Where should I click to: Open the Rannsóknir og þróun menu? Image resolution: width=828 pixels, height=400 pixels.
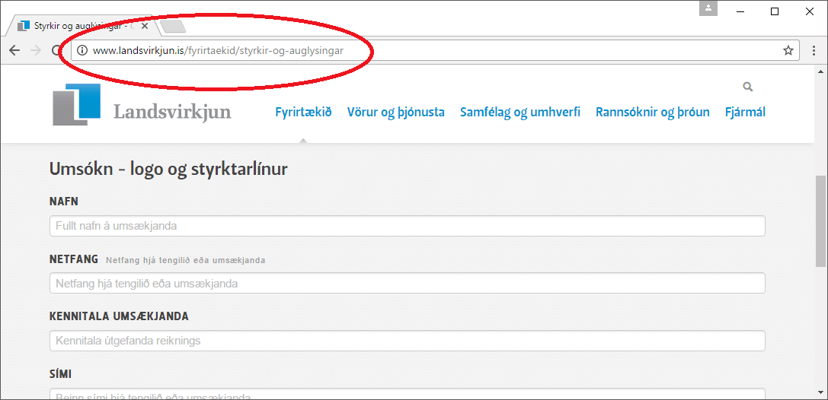coord(653,113)
